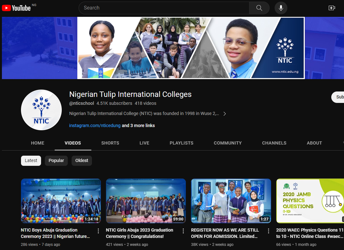Go to the About tab
This screenshot has height=250, width=344.
[314, 143]
